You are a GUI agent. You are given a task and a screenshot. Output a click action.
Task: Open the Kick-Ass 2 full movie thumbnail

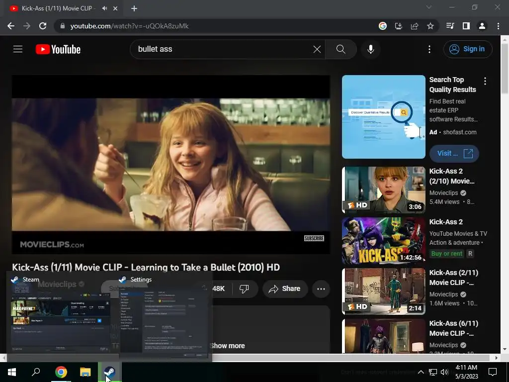(383, 241)
